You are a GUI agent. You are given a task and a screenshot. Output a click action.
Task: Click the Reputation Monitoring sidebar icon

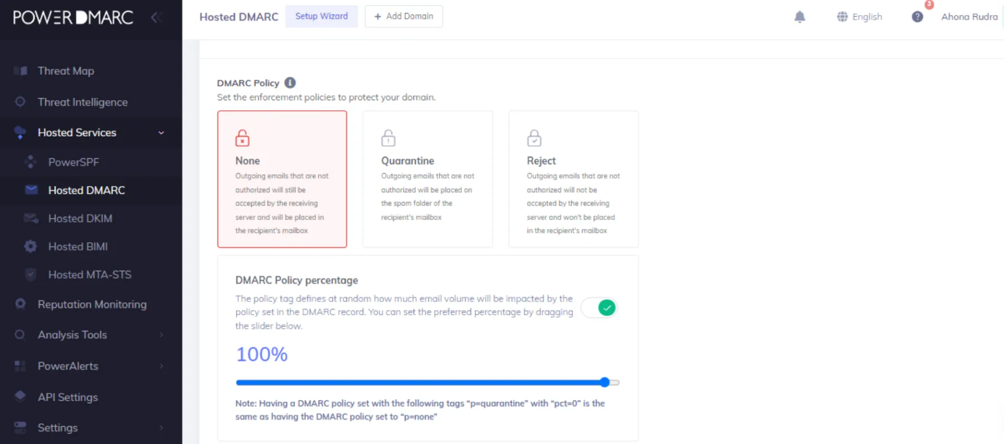[20, 304]
